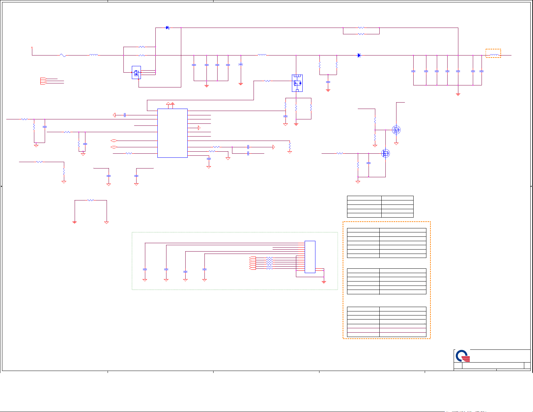Select the capacitor beside the off-page port
Viewport: 533px width, 412px height.
click(125, 115)
